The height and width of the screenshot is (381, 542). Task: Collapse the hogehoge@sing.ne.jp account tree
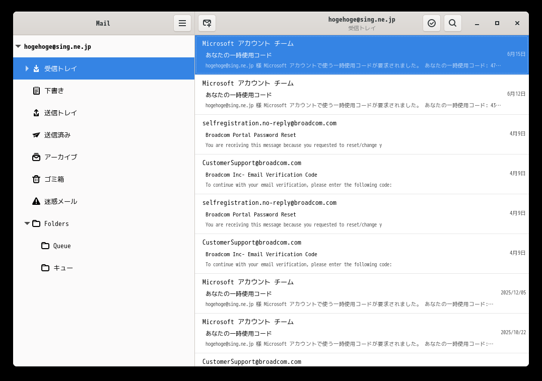18,46
